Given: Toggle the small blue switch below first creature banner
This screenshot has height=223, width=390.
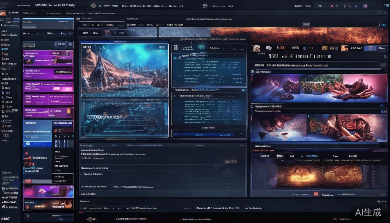Looking at the screenshot, I should click(x=384, y=106).
